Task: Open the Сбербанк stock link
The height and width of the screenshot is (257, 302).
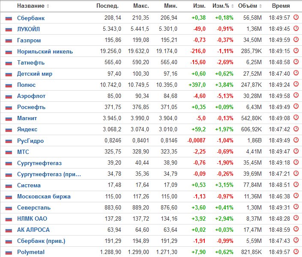Action: point(31,18)
